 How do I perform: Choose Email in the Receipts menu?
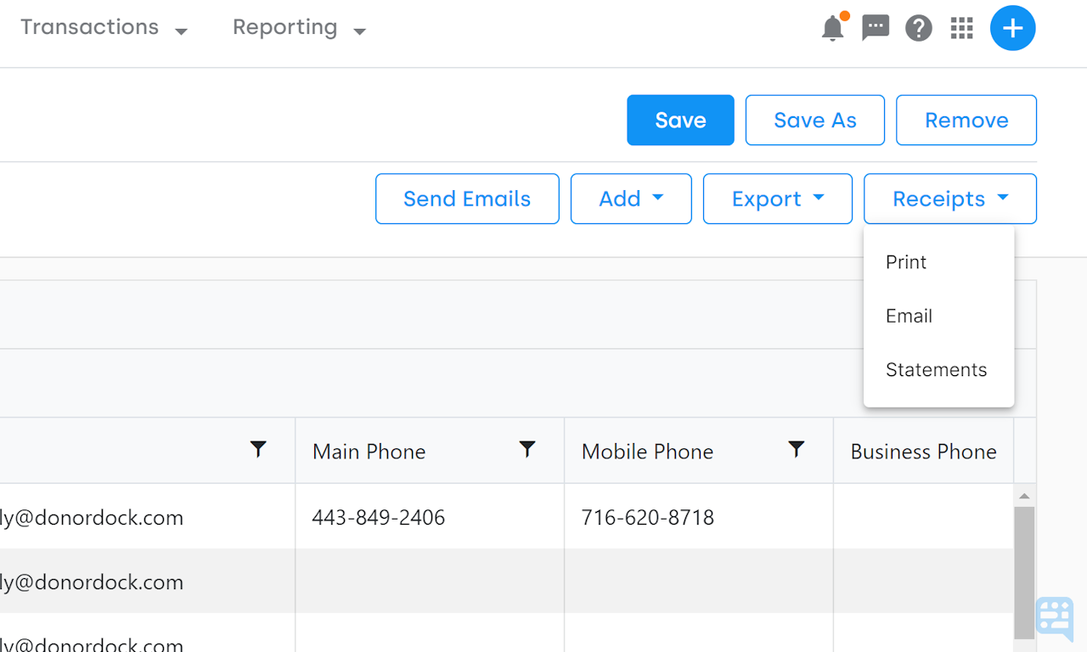(909, 315)
